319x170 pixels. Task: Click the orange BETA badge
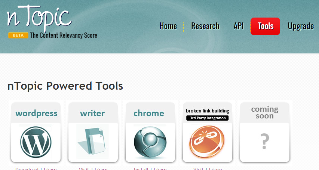coord(18,35)
